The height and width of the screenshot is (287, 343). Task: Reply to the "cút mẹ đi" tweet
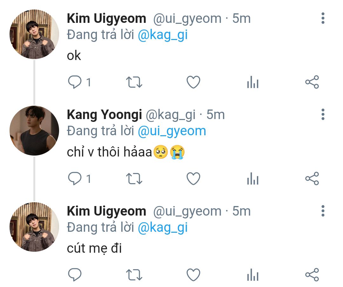[75, 275]
